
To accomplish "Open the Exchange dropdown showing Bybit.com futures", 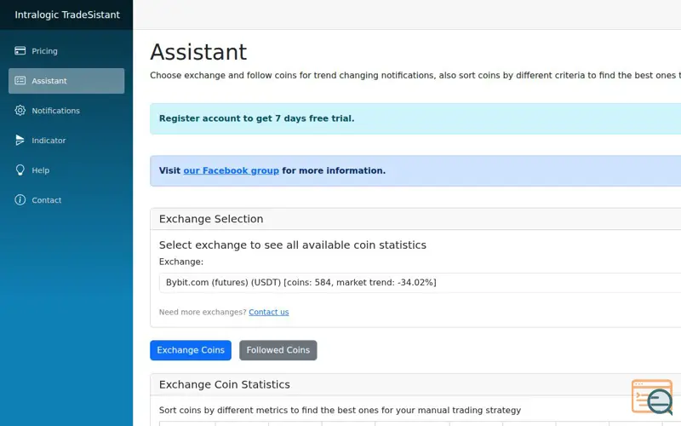I will 420,283.
